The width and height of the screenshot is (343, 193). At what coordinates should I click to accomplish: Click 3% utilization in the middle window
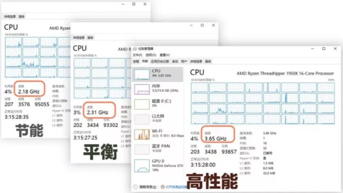click(77, 112)
